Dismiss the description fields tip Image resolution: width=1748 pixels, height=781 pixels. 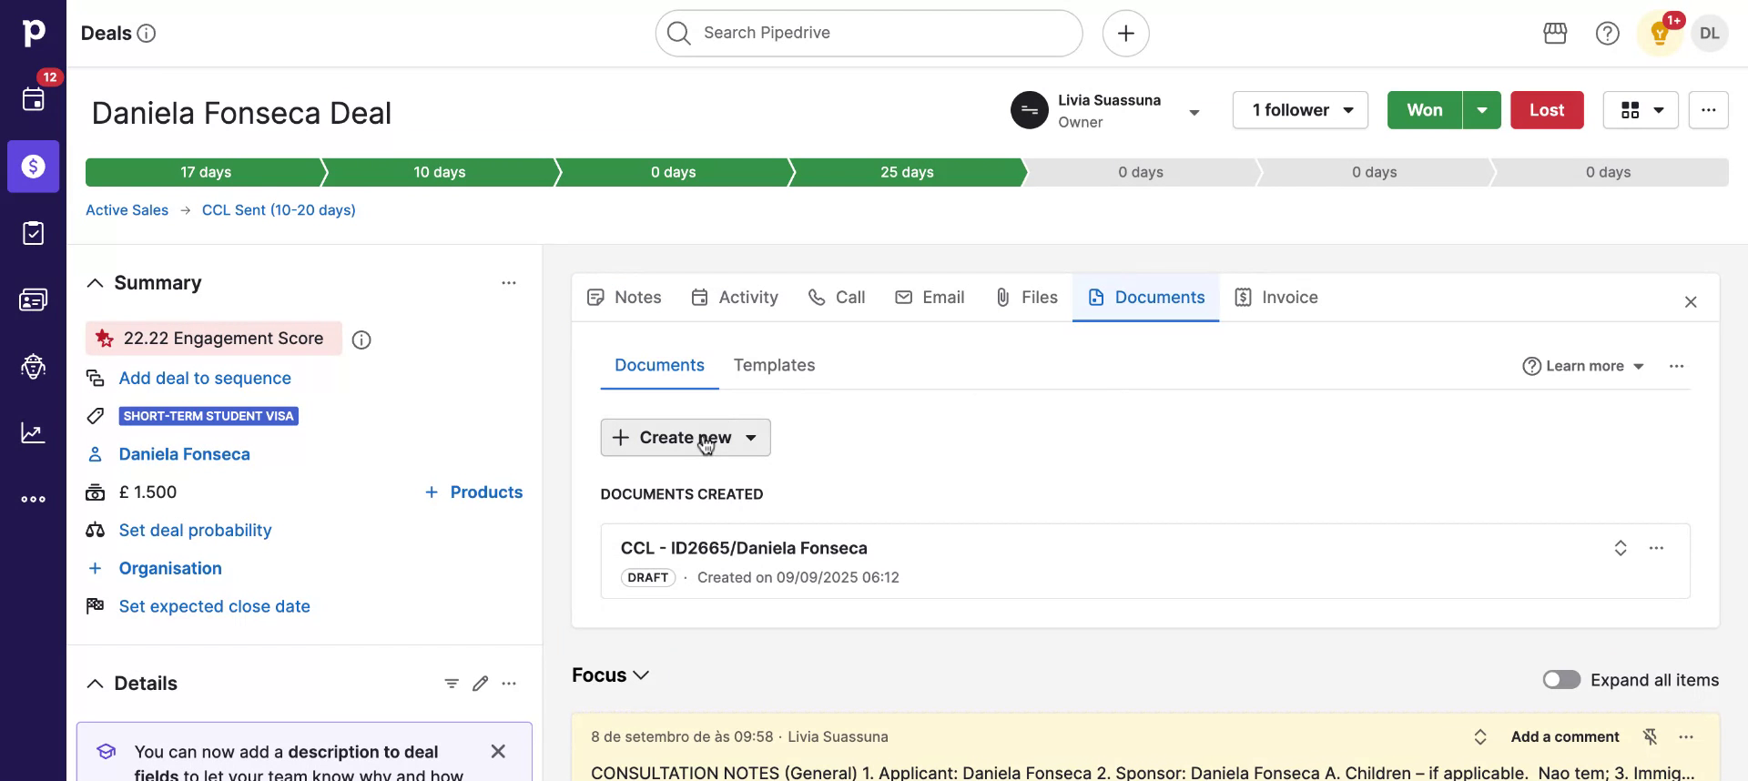pos(498,752)
